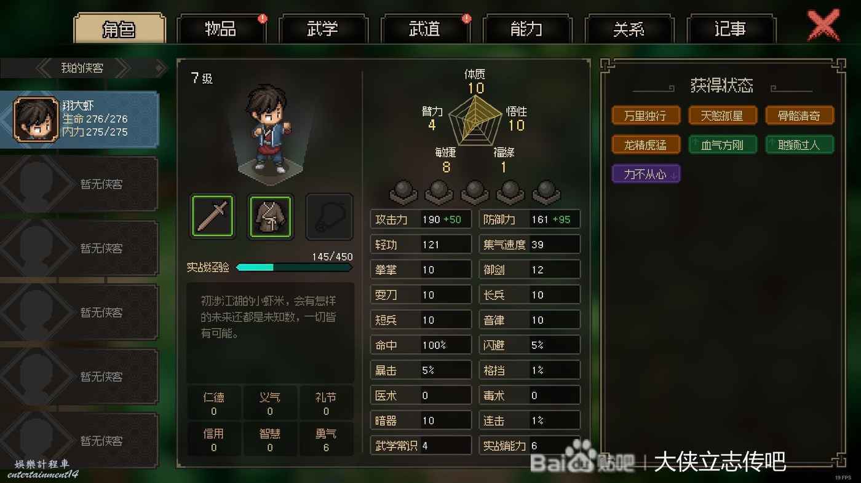Viewport: 861px width, 483px height.
Task: Open the 物品 tab
Action: point(221,29)
